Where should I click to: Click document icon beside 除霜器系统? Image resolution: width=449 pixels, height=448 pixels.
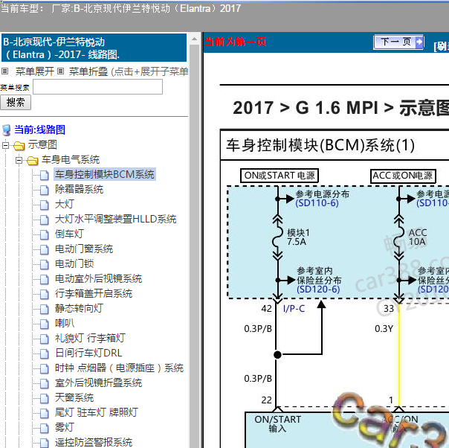pos(44,190)
